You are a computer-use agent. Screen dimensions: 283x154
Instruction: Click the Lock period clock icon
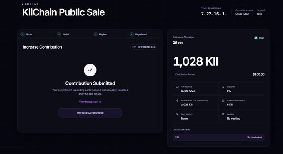tap(177, 114)
